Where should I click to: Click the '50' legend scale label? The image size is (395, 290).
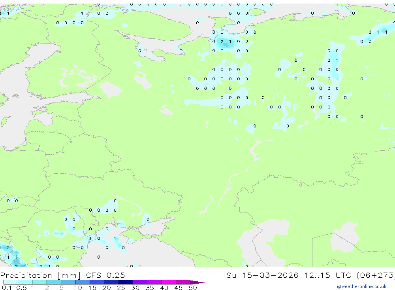coord(193,288)
